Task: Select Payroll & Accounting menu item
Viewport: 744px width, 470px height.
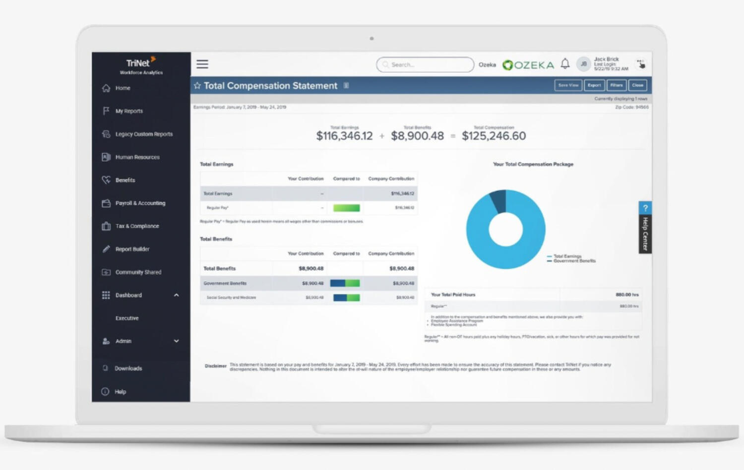Action: (140, 203)
